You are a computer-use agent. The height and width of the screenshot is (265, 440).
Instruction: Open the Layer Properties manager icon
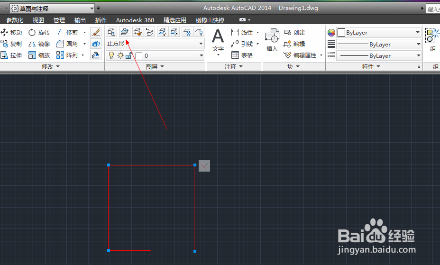[112, 32]
